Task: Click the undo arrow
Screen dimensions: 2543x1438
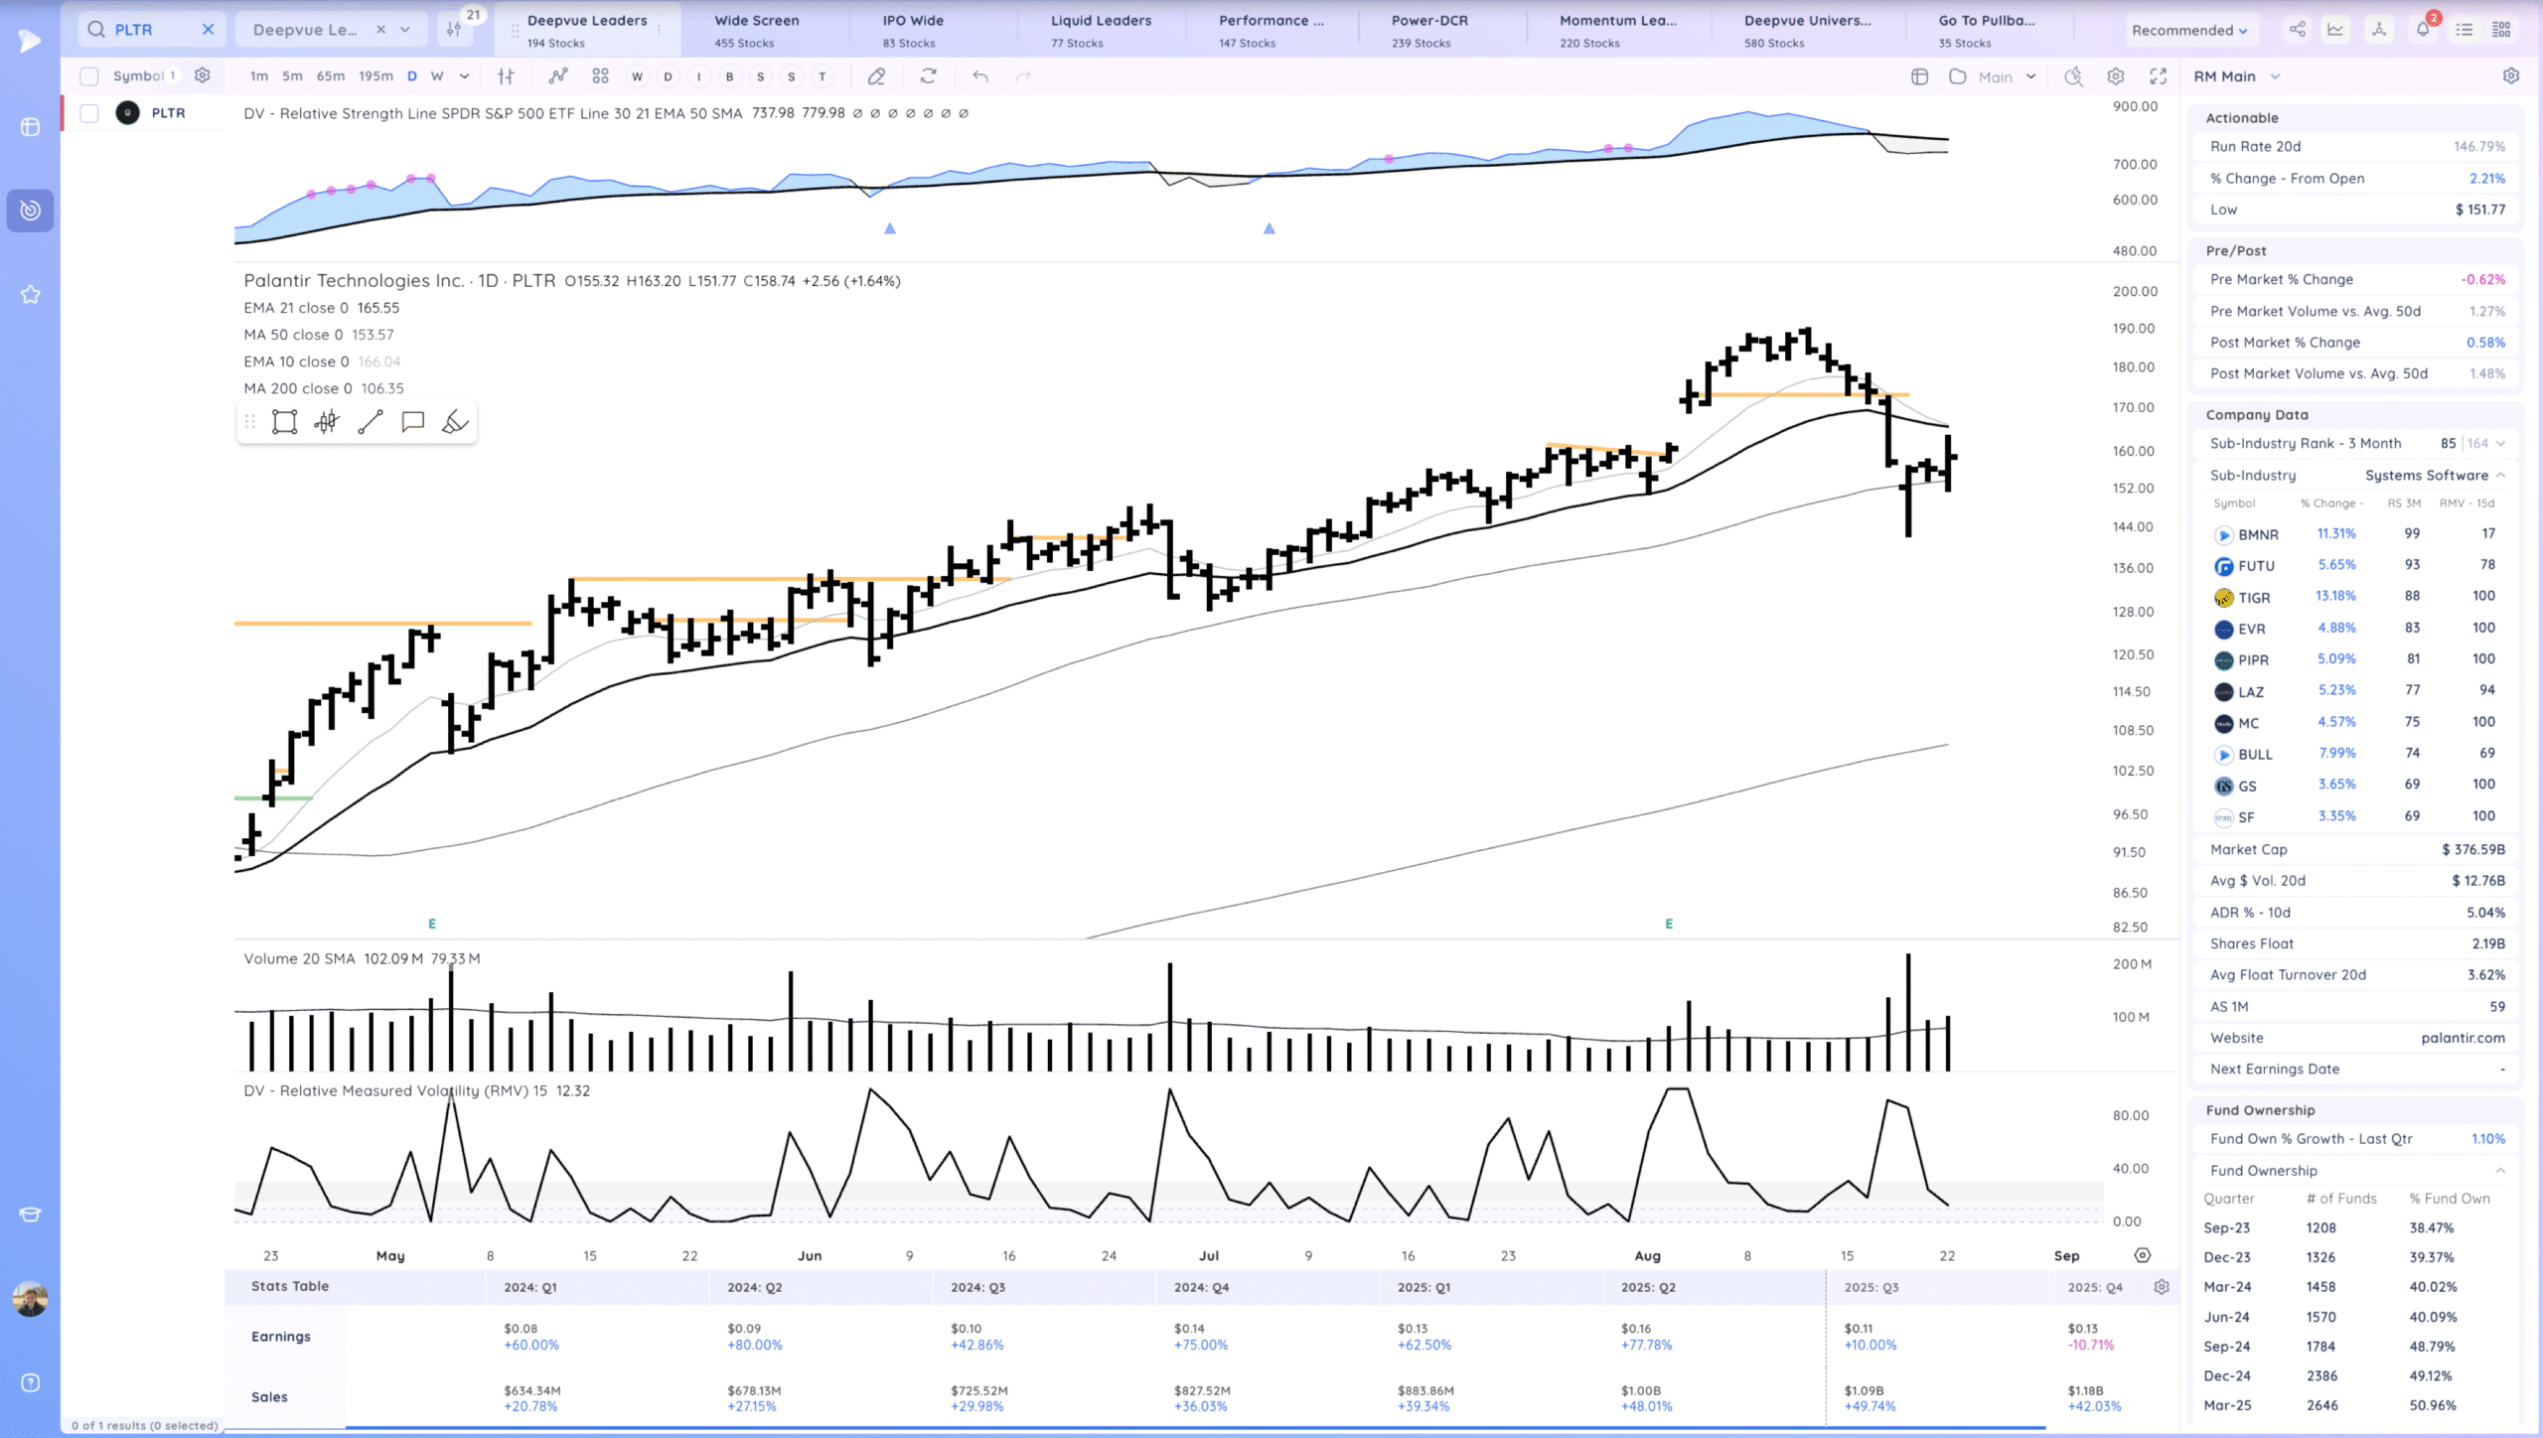Action: [980, 76]
